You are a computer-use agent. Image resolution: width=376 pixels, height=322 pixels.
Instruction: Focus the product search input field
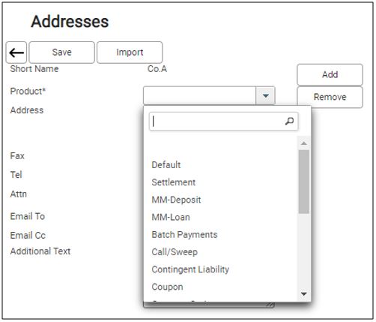pyautogui.click(x=223, y=122)
